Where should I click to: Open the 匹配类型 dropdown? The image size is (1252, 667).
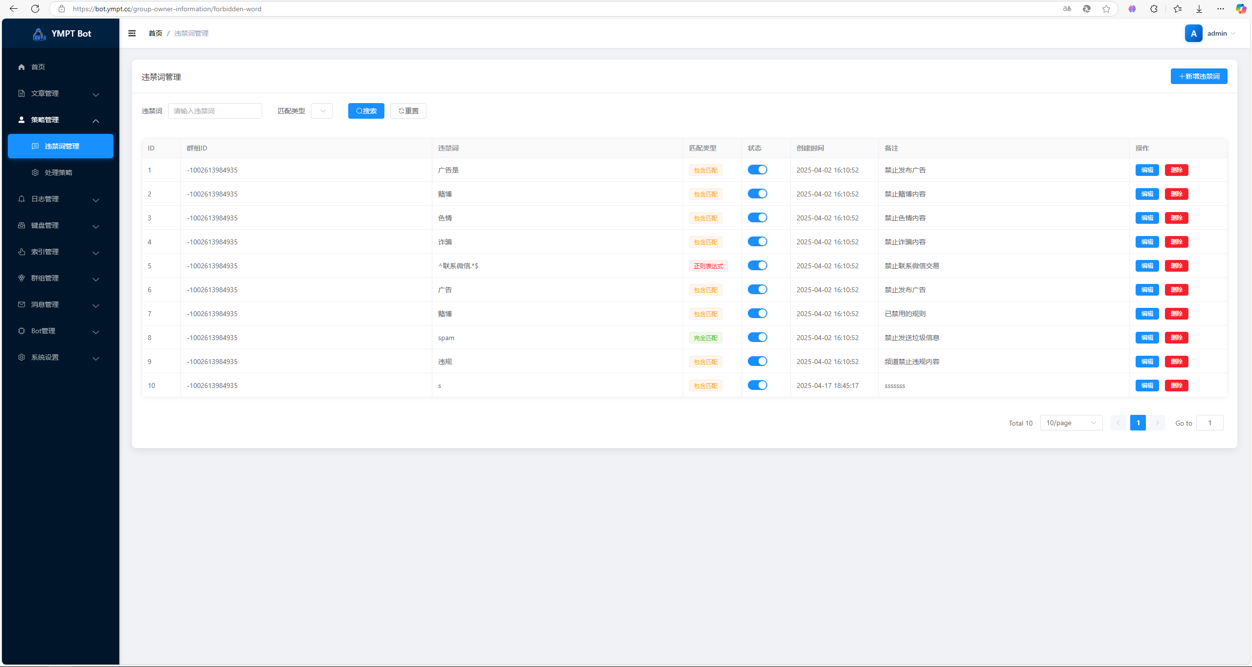(x=322, y=111)
